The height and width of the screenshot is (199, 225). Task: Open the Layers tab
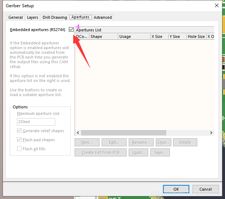coord(32,17)
